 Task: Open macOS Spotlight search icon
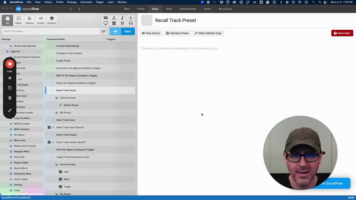coord(320,2)
